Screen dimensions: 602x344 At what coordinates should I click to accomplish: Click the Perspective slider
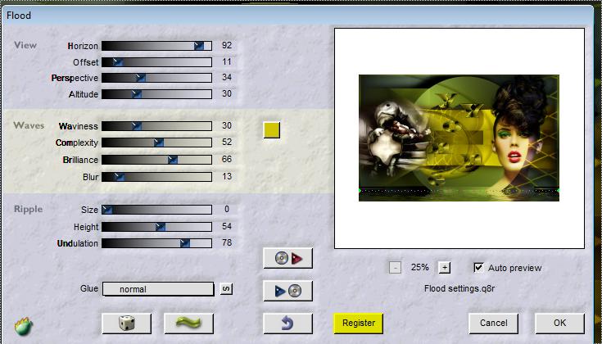[156, 78]
